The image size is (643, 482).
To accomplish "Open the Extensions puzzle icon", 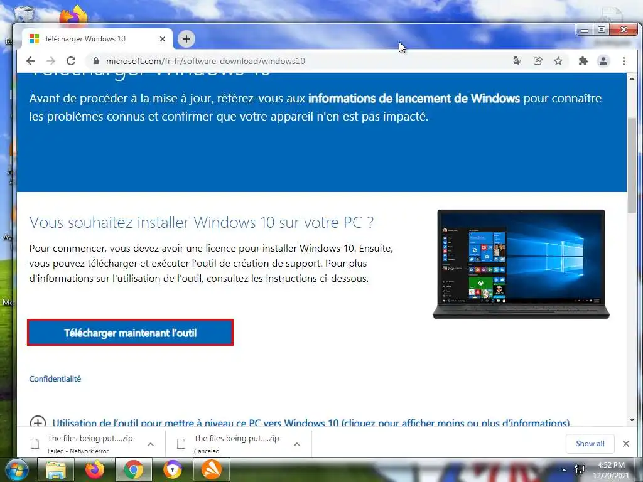I will point(583,61).
